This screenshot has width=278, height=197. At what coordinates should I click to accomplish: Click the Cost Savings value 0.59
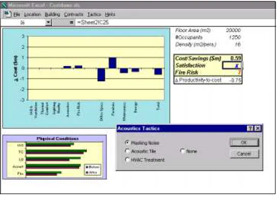(x=236, y=58)
